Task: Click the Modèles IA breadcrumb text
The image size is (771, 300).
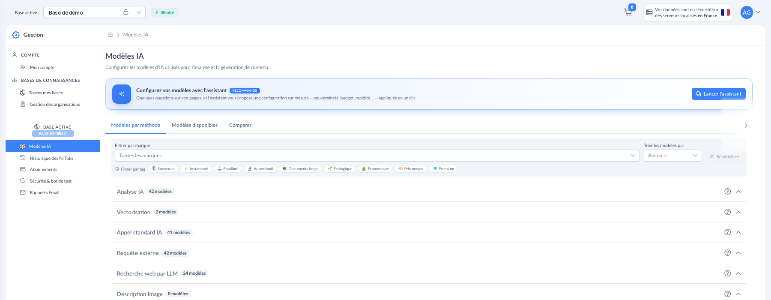Action: tap(136, 35)
